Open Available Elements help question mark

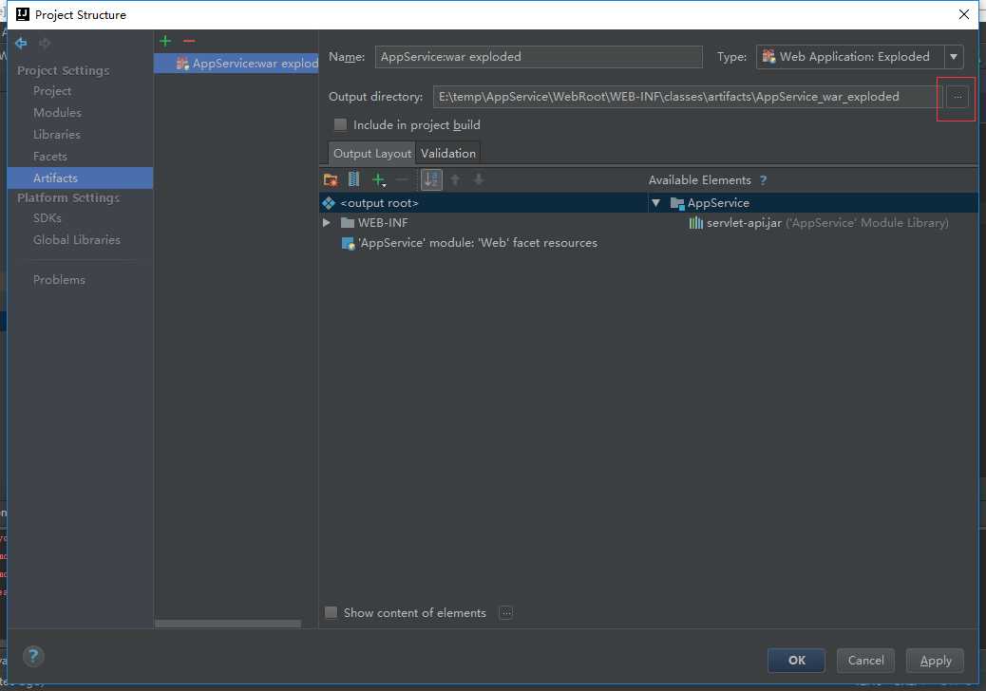pyautogui.click(x=763, y=180)
